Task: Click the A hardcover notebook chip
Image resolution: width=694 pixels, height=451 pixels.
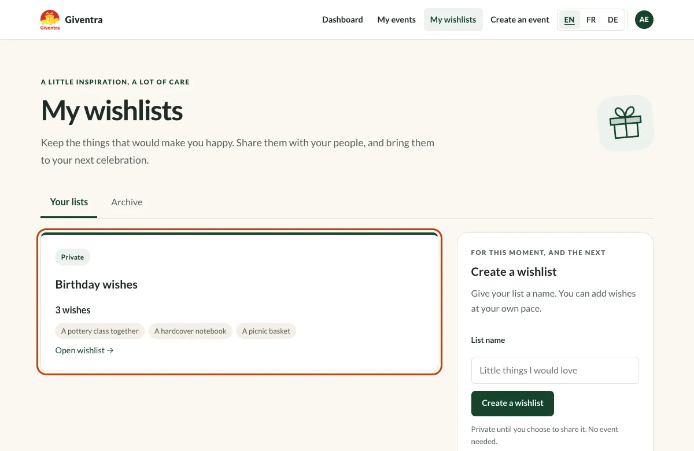Action: click(x=190, y=331)
